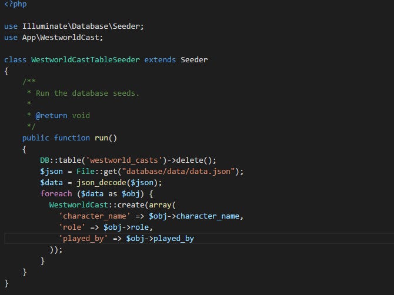Click the $obj->role value

126,227
